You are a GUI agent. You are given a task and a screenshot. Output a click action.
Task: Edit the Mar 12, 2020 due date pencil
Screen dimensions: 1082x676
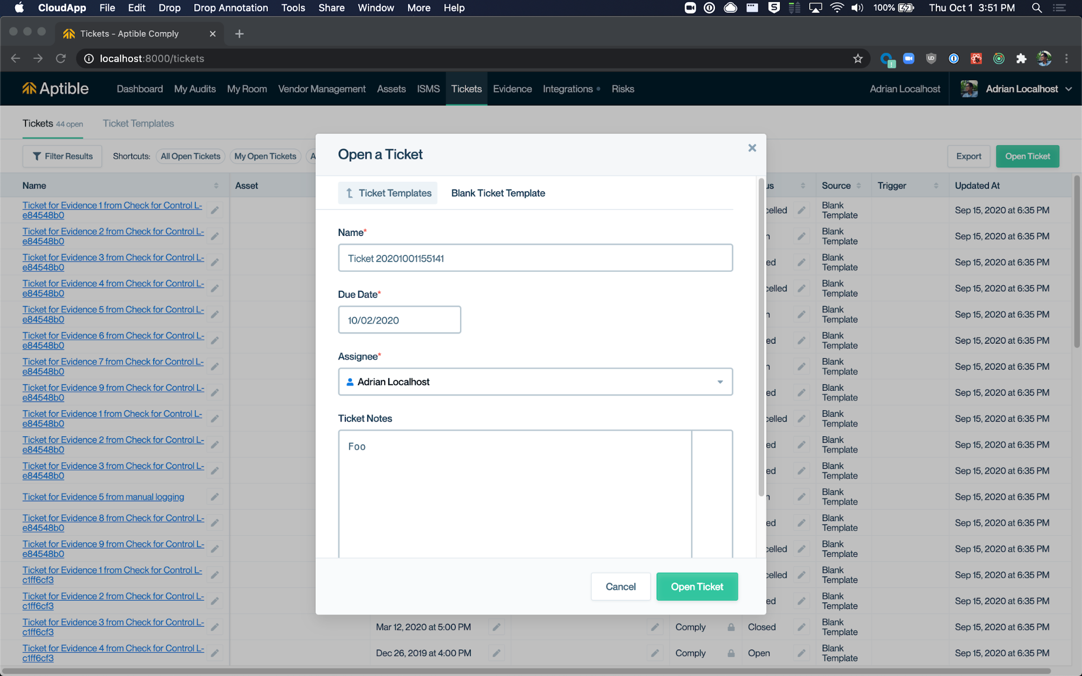point(496,627)
